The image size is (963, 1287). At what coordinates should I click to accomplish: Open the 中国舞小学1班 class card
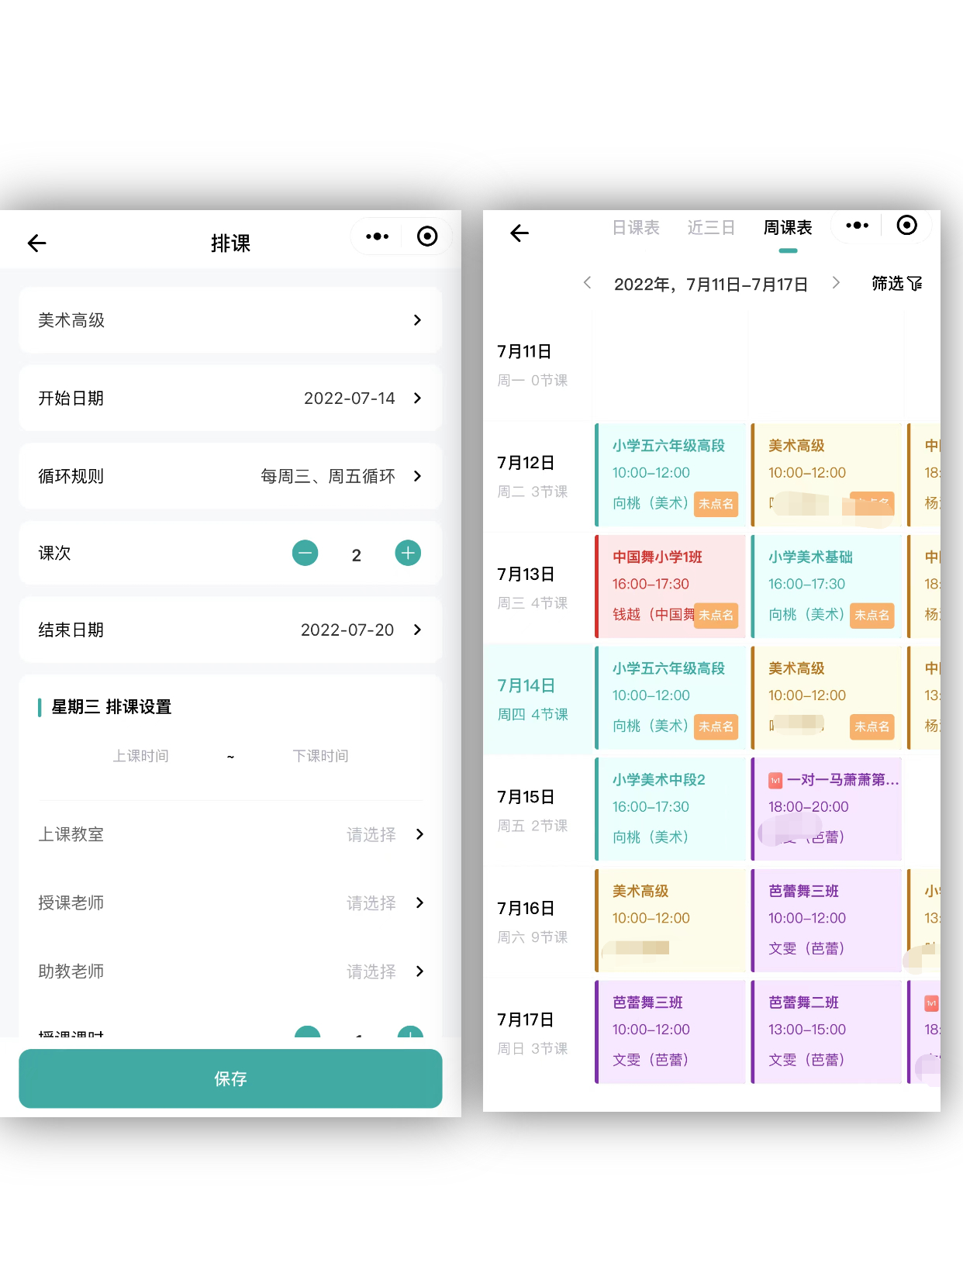670,586
